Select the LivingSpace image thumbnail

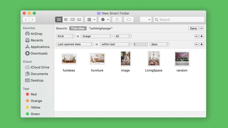pos(154,59)
